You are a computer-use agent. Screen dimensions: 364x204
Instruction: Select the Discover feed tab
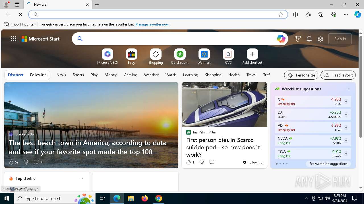(16, 75)
